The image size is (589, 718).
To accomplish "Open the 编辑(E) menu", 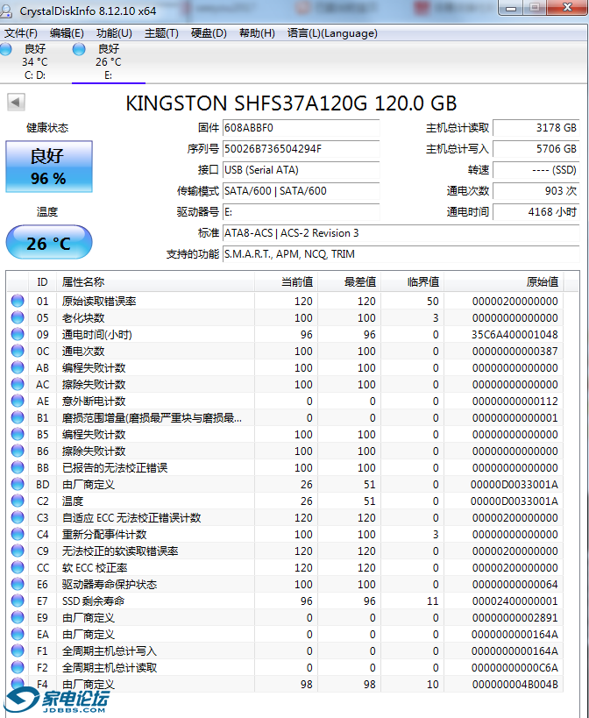I will 67,33.
